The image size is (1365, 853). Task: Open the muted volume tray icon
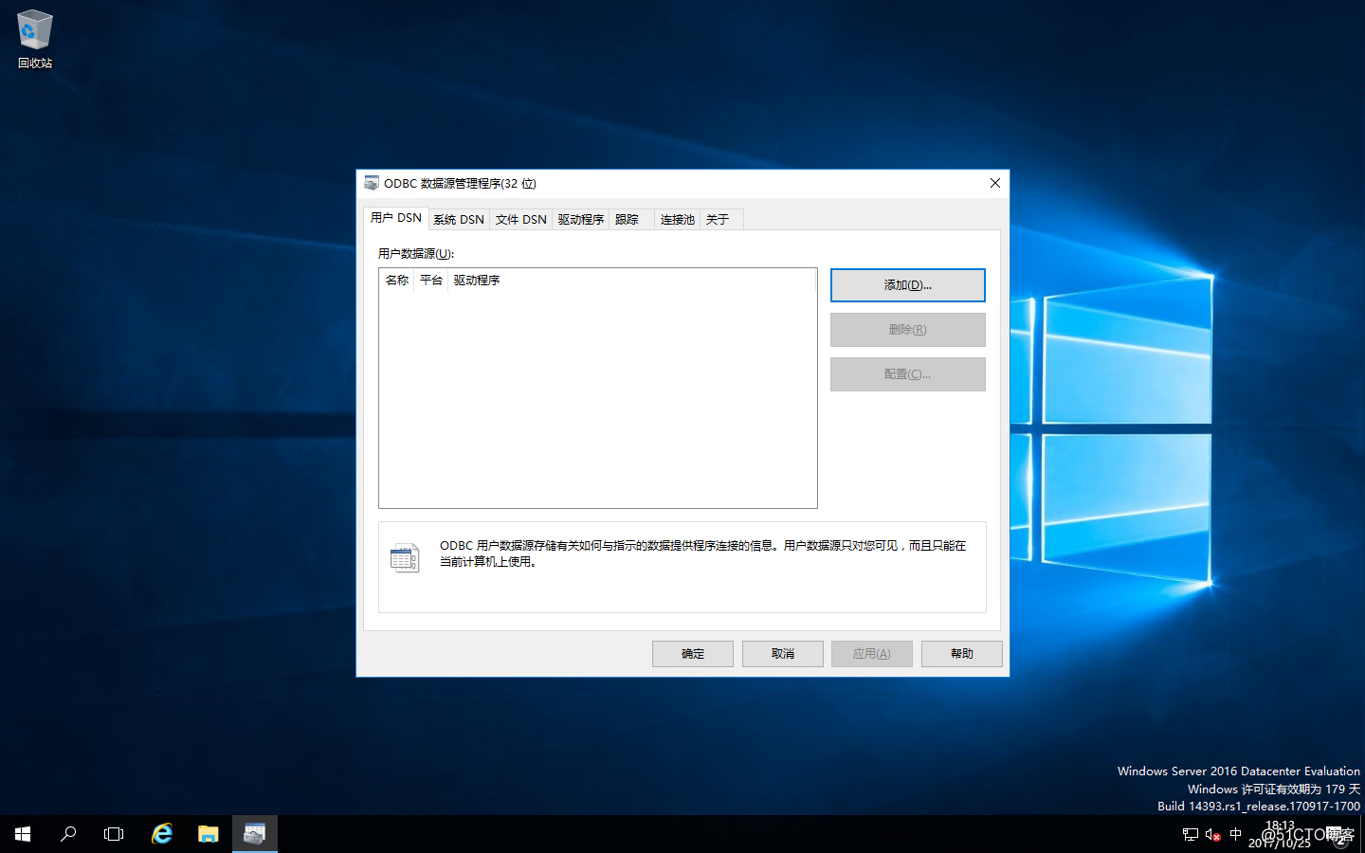(1212, 834)
